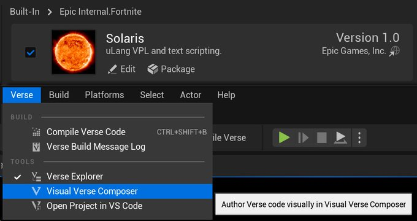
Task: Click the Eject play button
Action: 340,138
